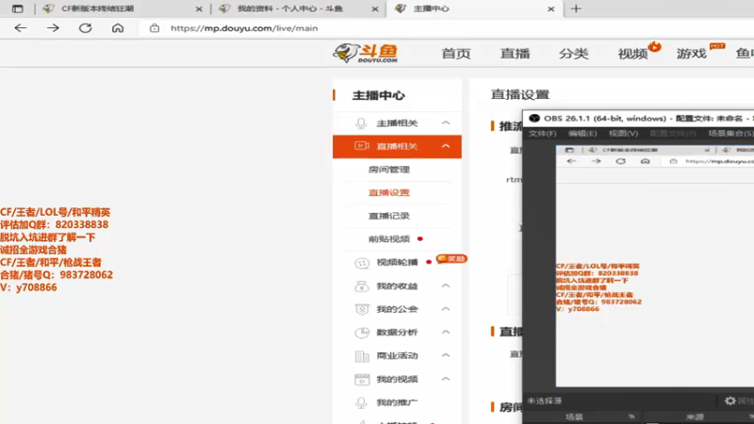Screen dimensions: 754x424
Task: Click the URL address field
Action: [x=244, y=28]
